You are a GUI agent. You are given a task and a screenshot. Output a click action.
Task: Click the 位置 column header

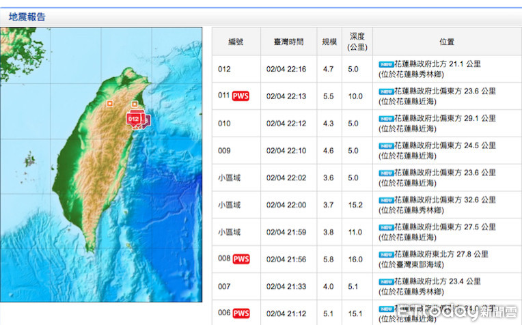click(447, 42)
